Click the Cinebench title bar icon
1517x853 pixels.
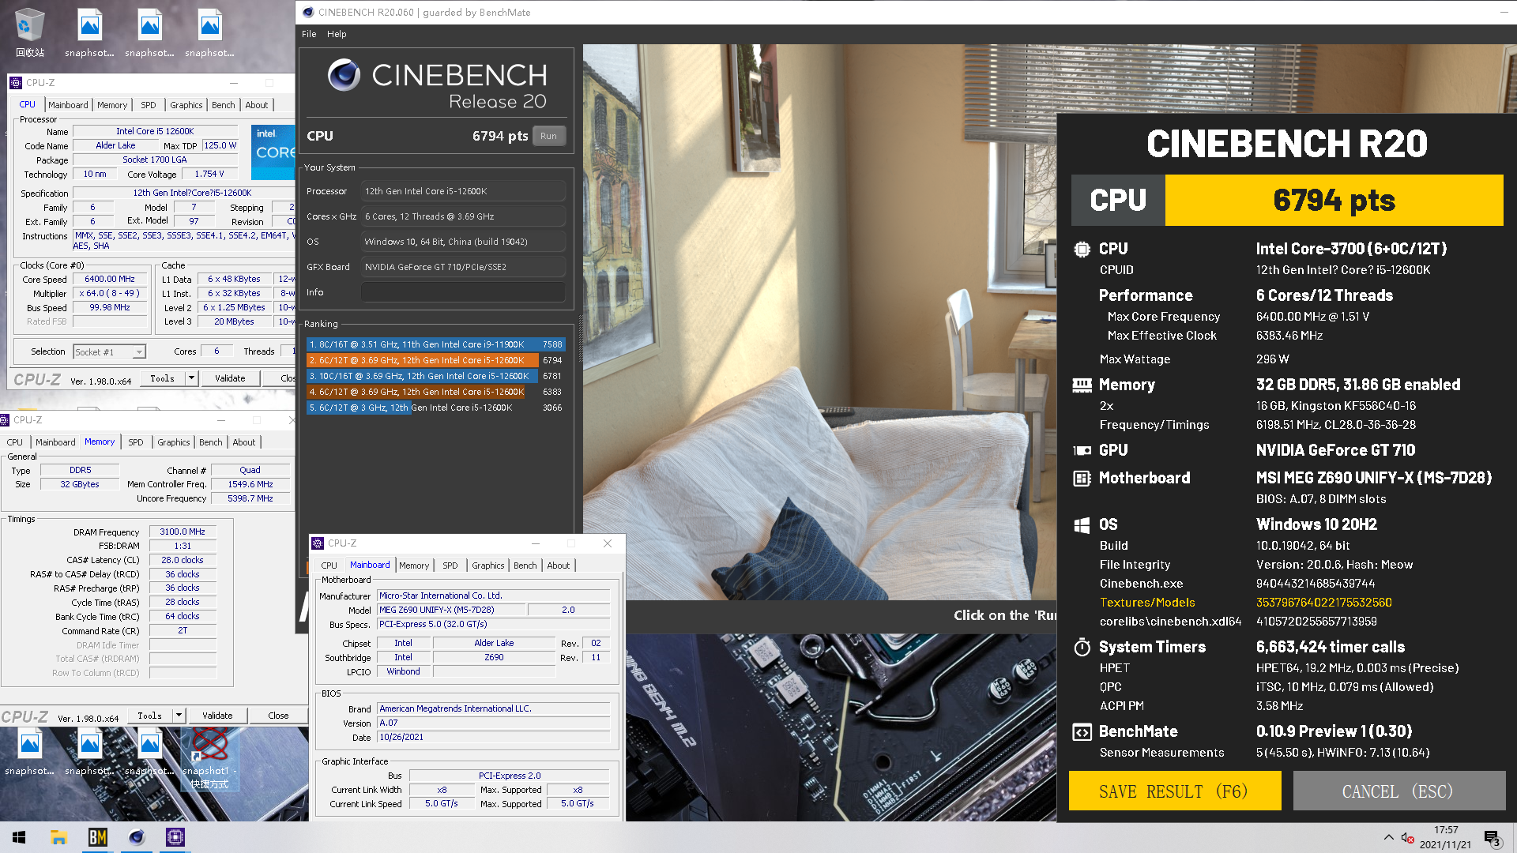[308, 12]
